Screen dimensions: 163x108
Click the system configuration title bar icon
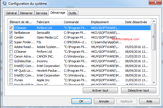4,3
